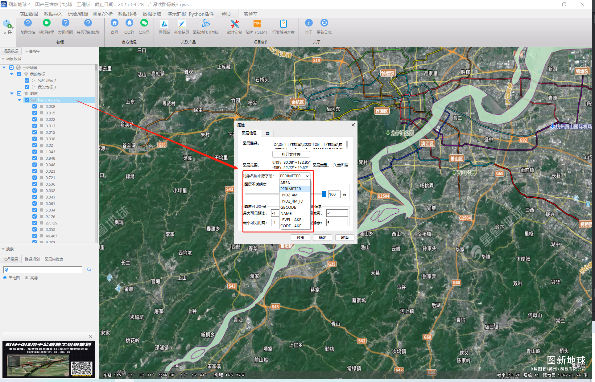This screenshot has height=382, width=595.
Task: Open the 视频教程 video tutorial icon
Action: pyautogui.click(x=47, y=23)
